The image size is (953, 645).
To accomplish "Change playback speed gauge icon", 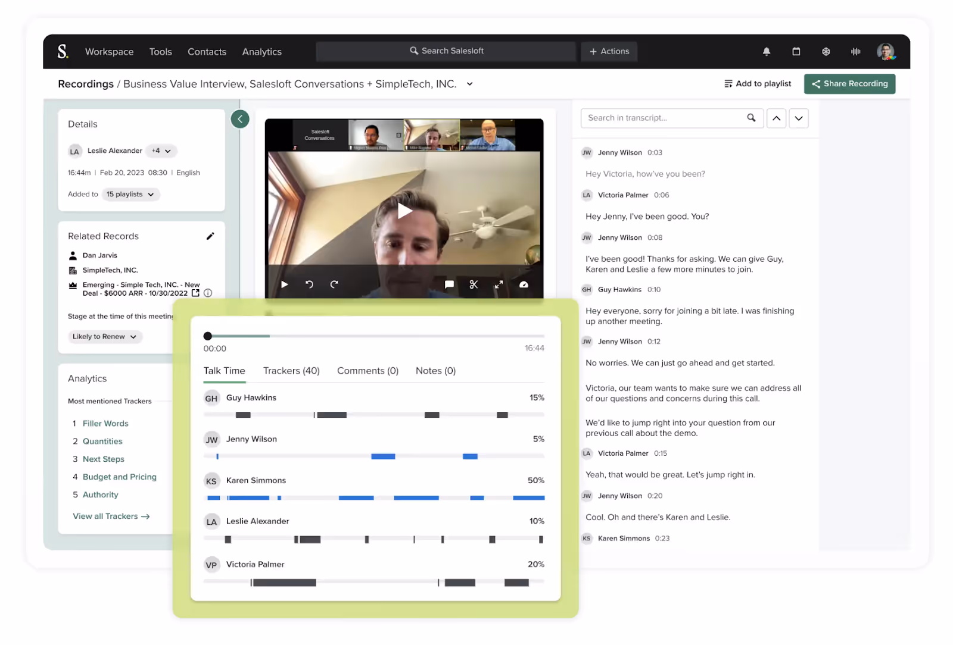I will point(524,284).
